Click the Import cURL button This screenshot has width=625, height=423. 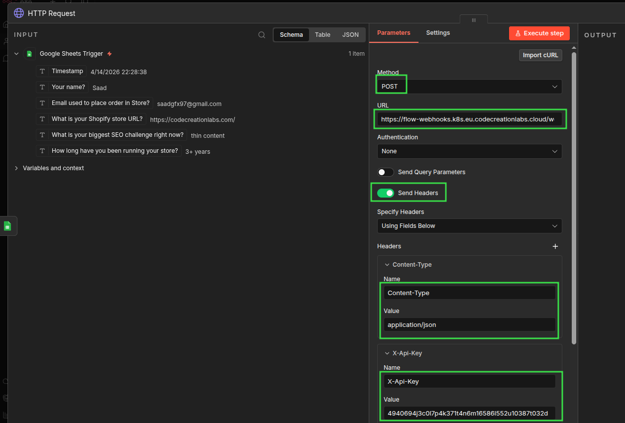click(540, 55)
